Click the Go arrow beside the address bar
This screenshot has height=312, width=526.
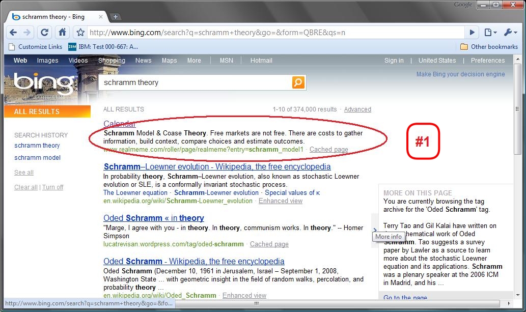(x=472, y=33)
